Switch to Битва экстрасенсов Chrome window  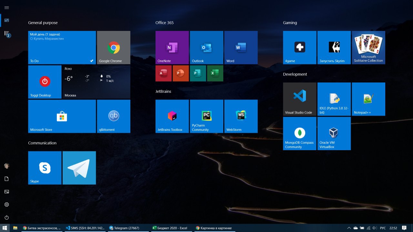pos(42,228)
